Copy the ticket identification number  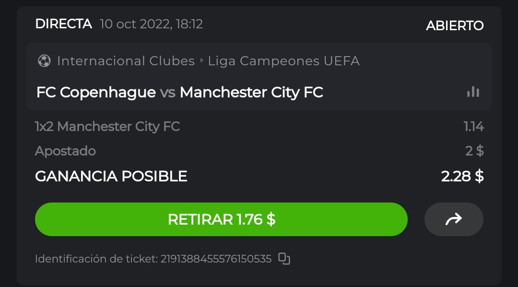point(284,259)
